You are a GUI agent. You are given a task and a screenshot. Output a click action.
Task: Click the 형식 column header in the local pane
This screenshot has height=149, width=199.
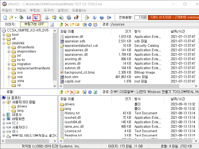[148, 99]
